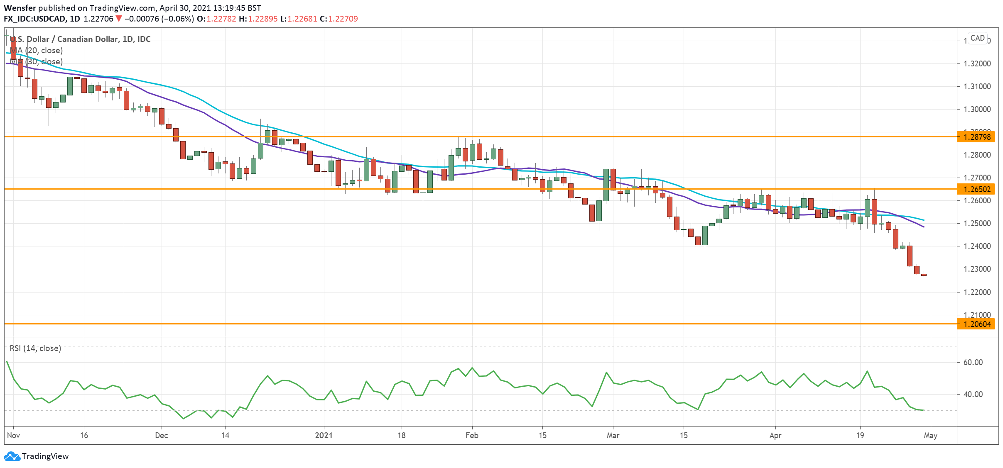Open the RSI (14, close) indicator label
Screen dimensions: 1003x468
coord(35,348)
